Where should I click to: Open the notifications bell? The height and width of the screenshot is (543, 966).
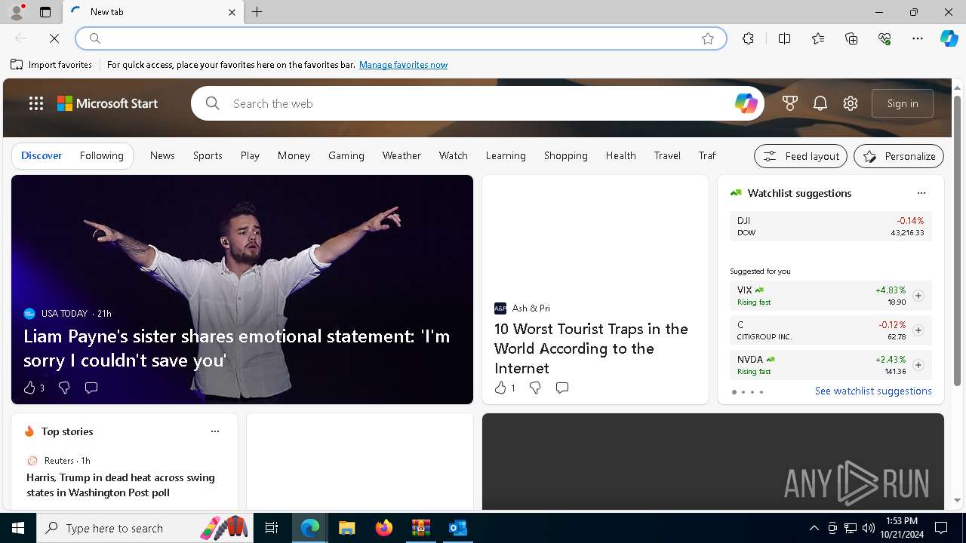point(820,103)
